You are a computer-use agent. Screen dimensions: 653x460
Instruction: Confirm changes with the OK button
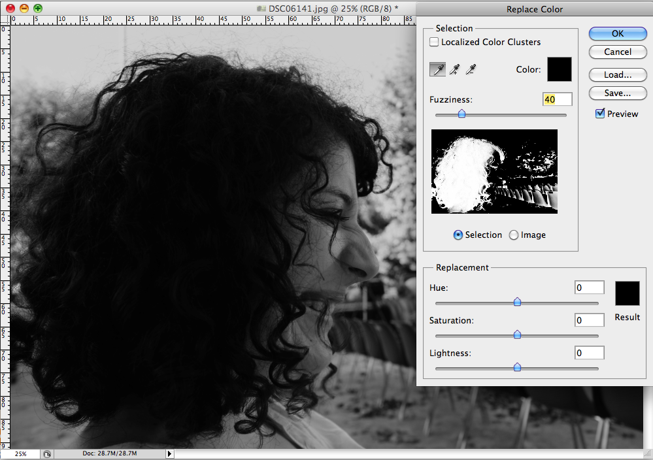point(617,33)
